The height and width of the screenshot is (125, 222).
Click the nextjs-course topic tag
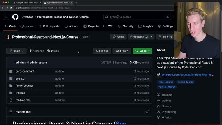(x=186, y=82)
